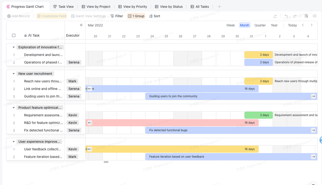
Task: Open the All Tasks tab
Action: click(200, 7)
